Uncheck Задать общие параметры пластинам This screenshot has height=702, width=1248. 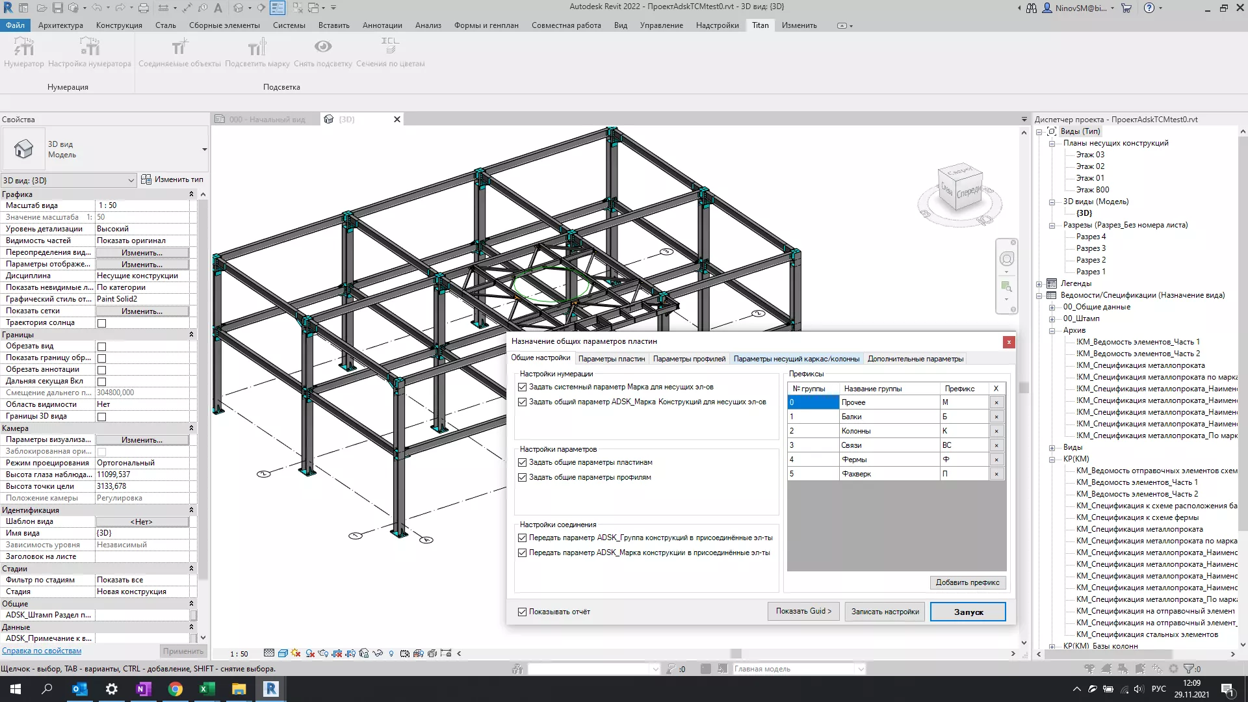click(x=523, y=461)
